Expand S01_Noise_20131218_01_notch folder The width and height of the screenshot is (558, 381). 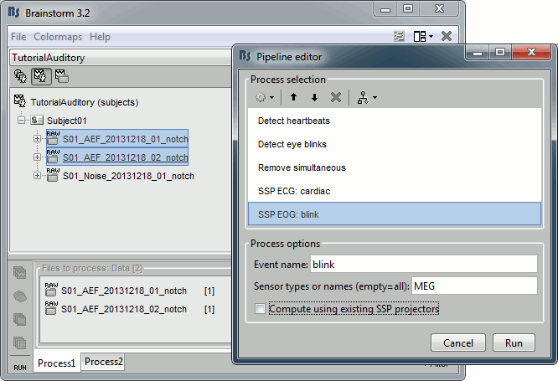point(38,176)
